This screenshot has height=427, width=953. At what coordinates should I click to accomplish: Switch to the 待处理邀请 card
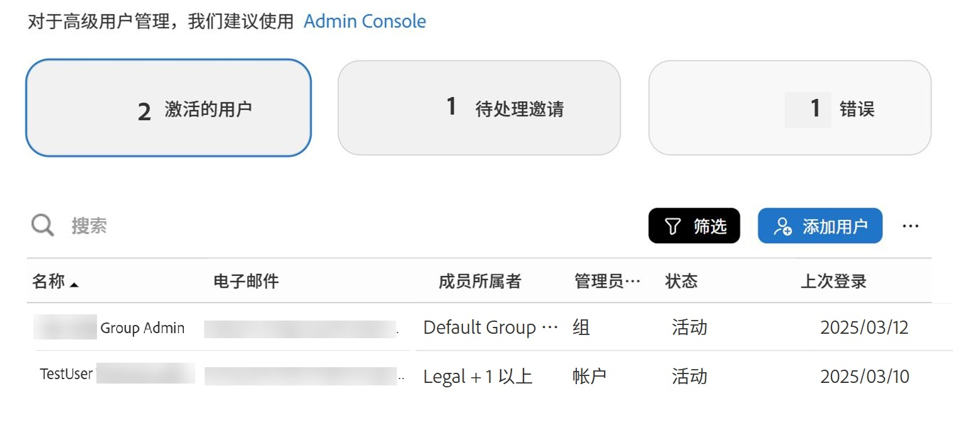479,107
